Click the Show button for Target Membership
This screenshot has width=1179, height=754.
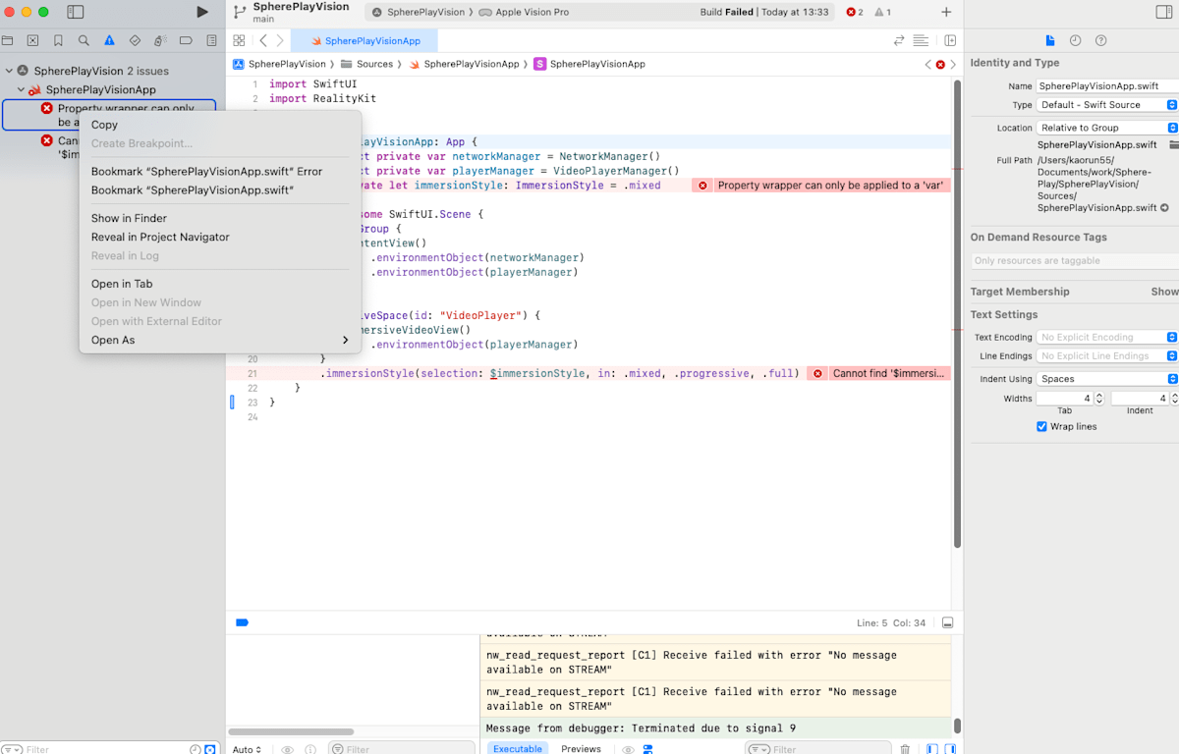(x=1164, y=292)
